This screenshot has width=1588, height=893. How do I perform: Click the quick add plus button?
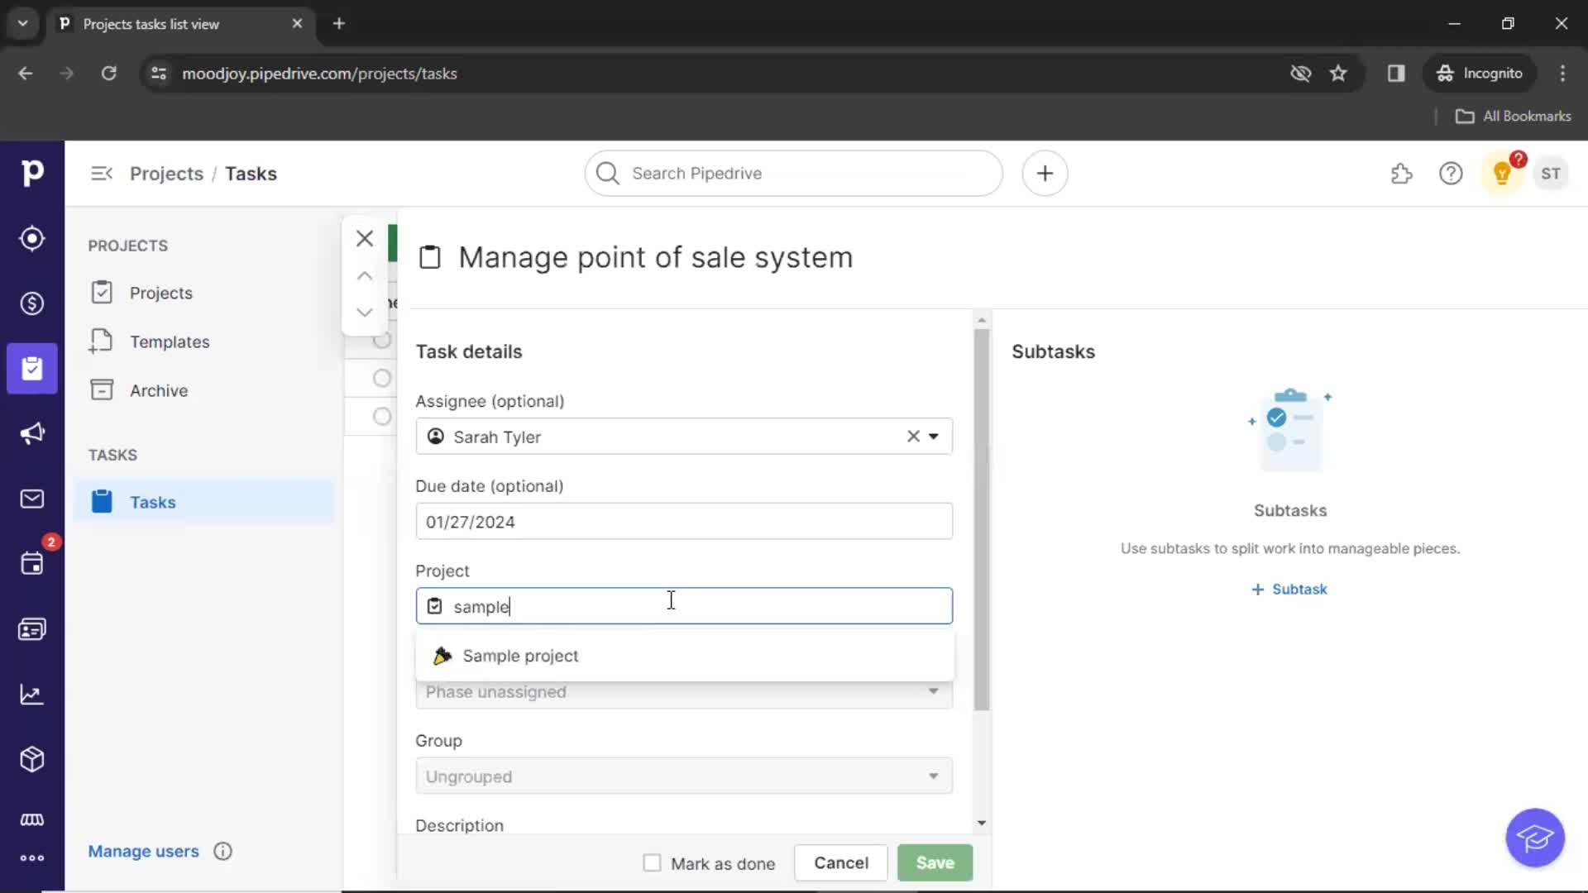coord(1045,174)
